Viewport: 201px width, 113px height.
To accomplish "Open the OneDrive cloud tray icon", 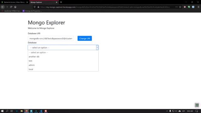I will pyautogui.click(x=180, y=111).
